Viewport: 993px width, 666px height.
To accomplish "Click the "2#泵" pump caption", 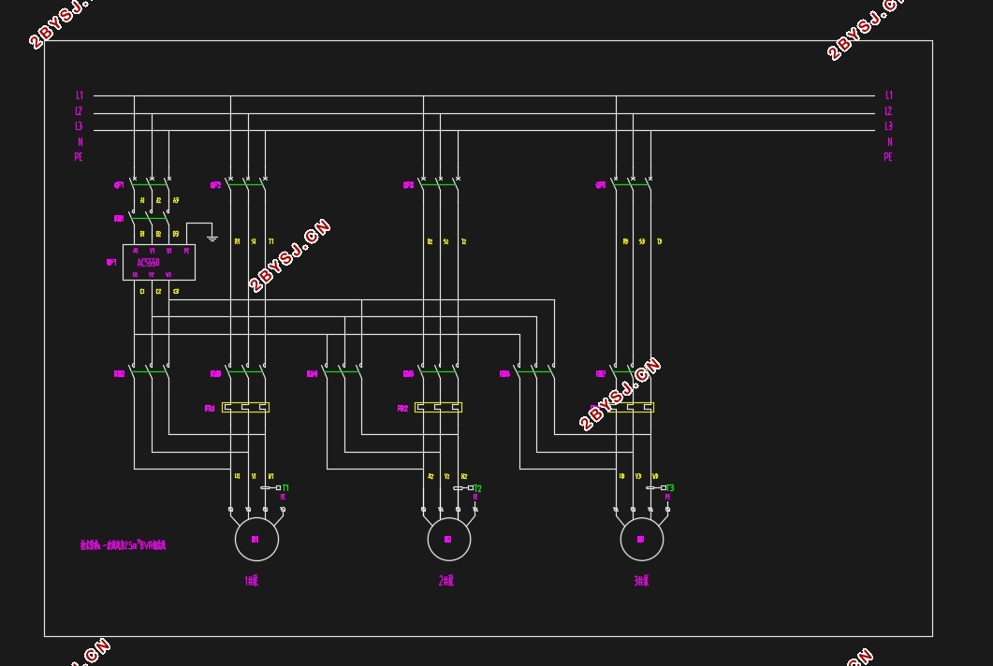I will tap(445, 581).
